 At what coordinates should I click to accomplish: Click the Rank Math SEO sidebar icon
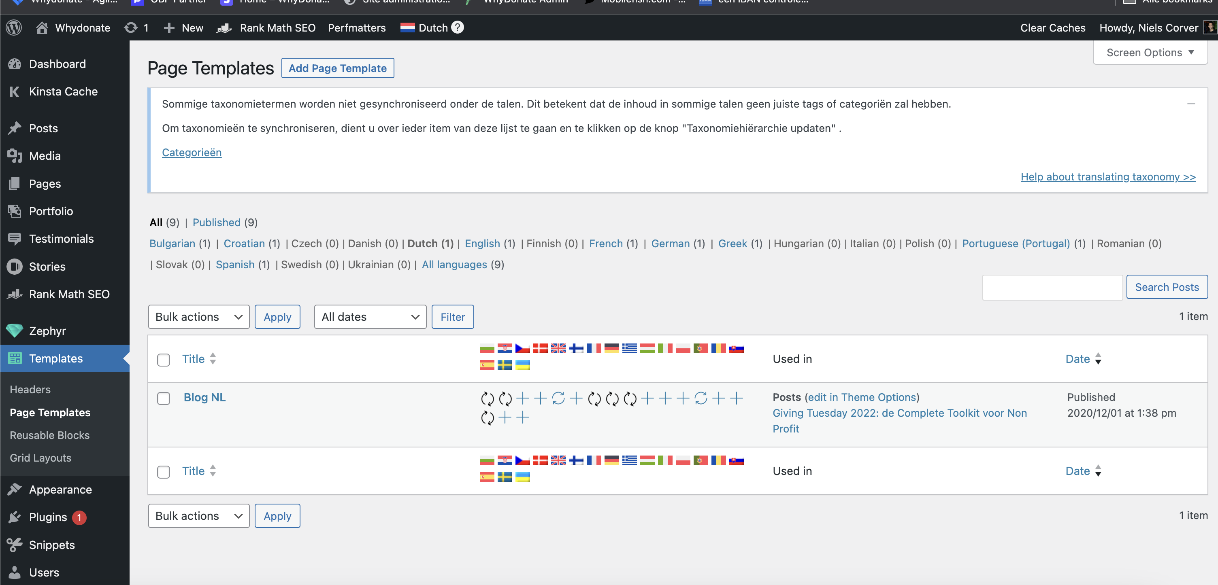click(x=15, y=294)
